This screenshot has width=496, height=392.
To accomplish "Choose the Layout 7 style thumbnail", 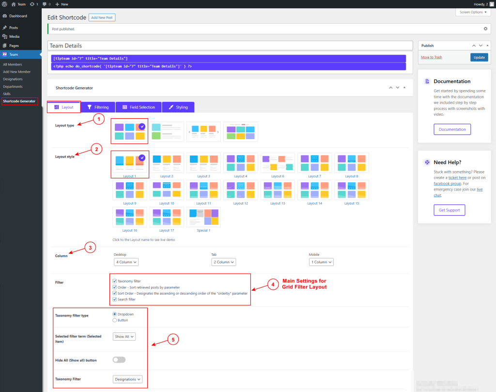I will [x=315, y=163].
